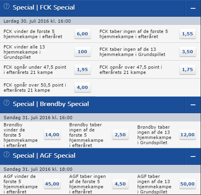Click the Special | FCK Special header title
Screen dimensions: 201x195
point(44,8)
